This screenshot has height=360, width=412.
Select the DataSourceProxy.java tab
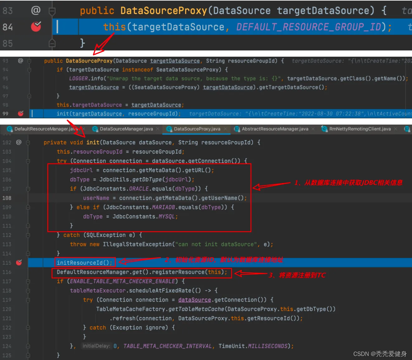click(197, 129)
